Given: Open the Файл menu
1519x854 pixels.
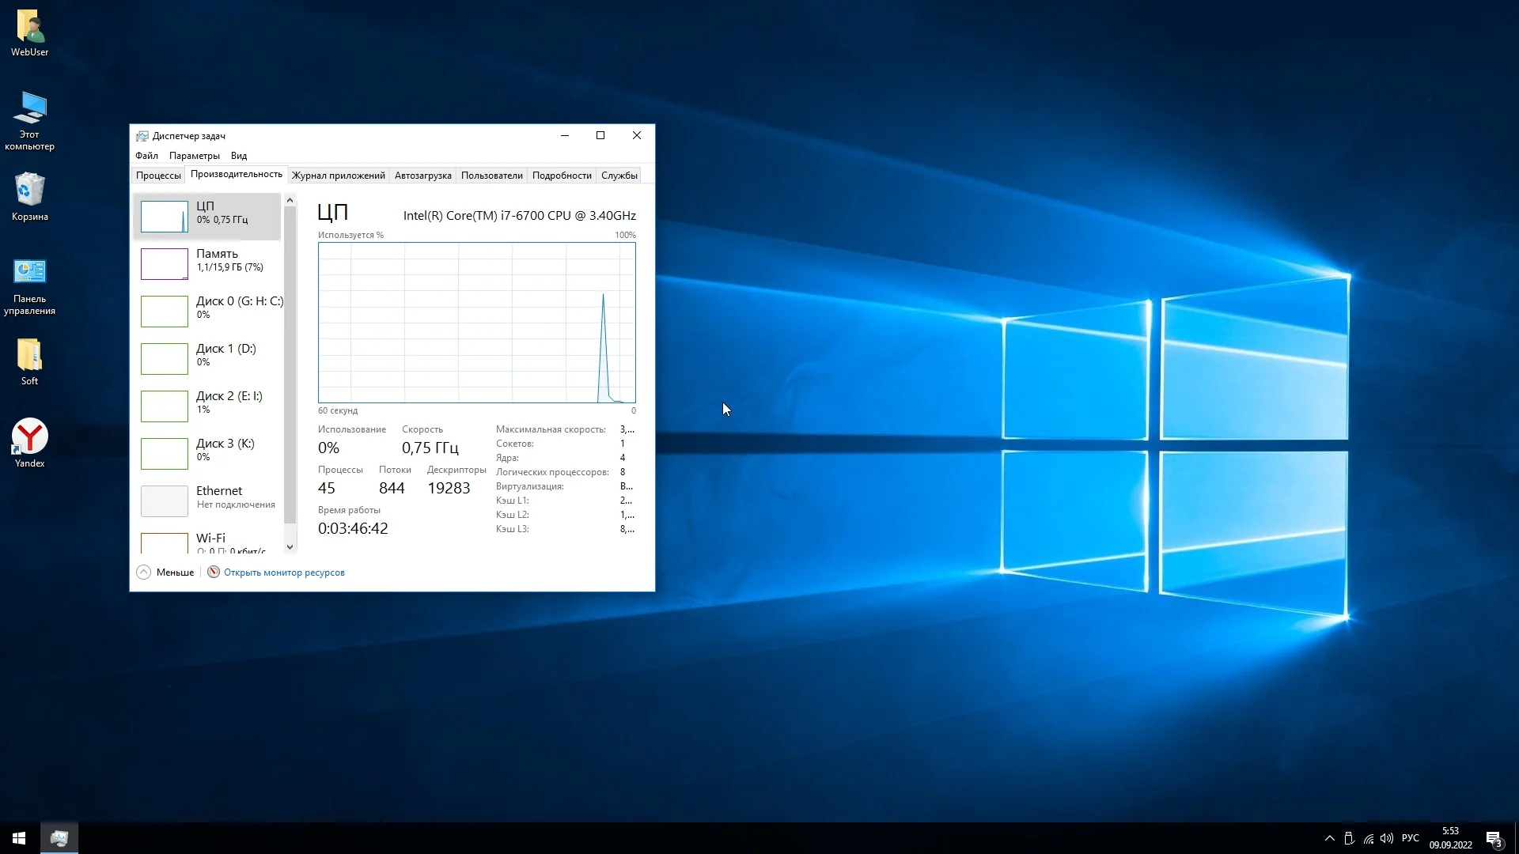Looking at the screenshot, I should point(146,156).
